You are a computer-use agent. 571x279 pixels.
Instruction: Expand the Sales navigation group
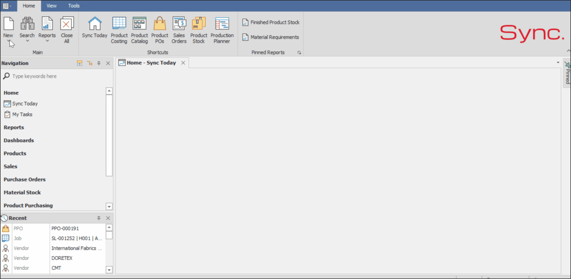click(x=10, y=166)
